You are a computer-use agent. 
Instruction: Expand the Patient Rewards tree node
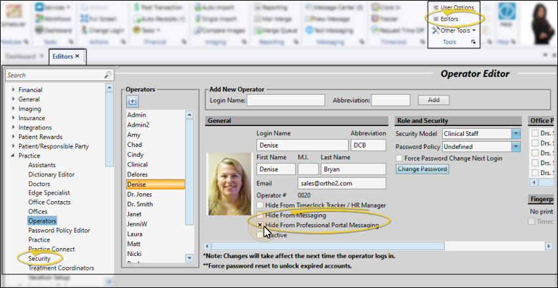tap(13, 136)
